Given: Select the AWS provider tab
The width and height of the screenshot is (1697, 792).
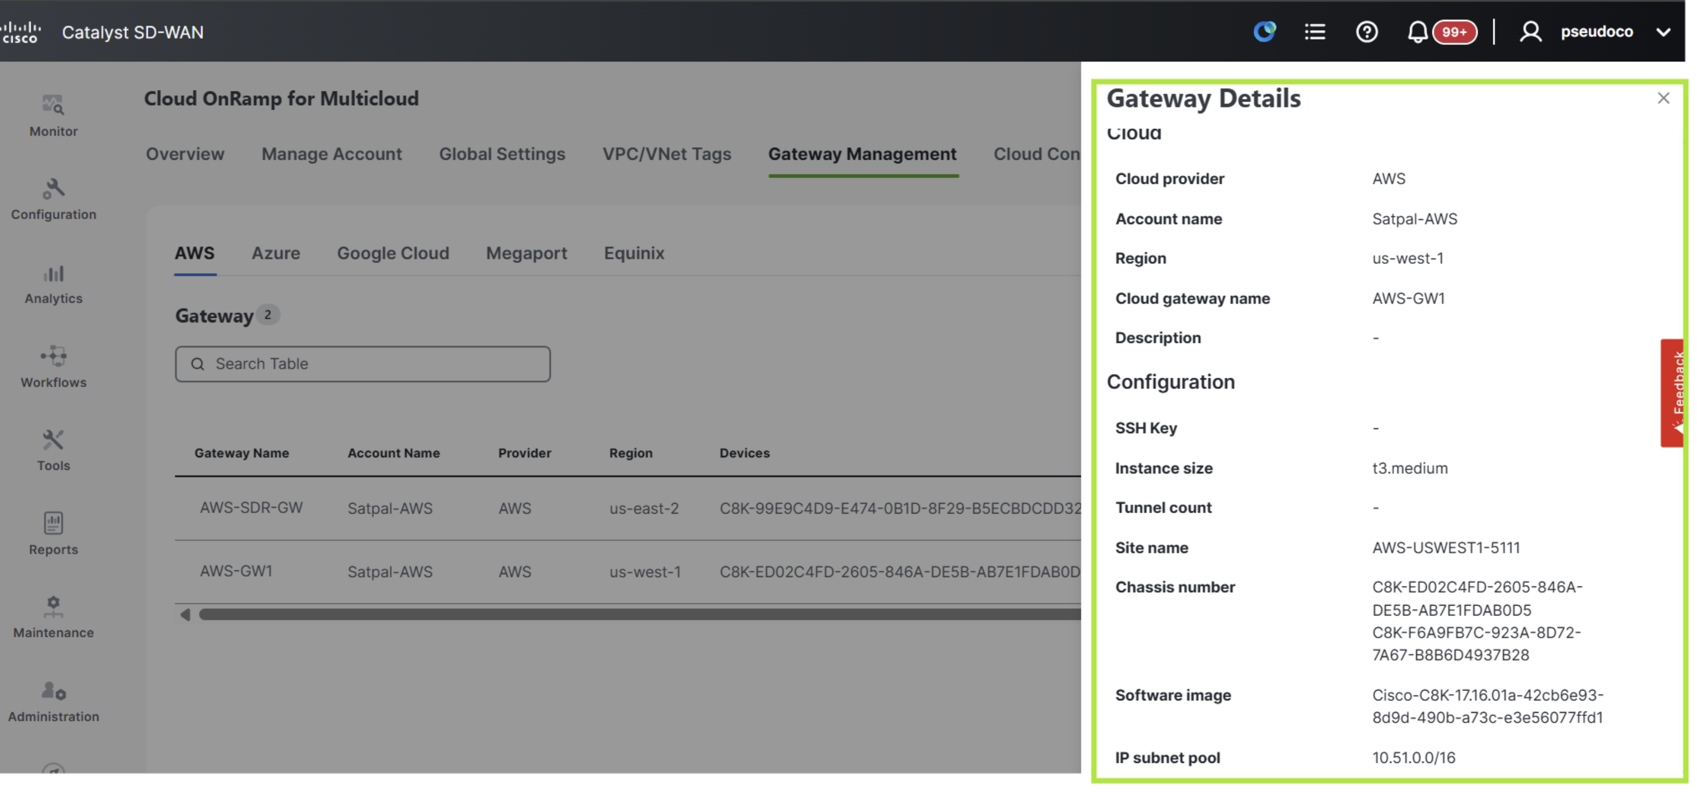Looking at the screenshot, I should [194, 253].
